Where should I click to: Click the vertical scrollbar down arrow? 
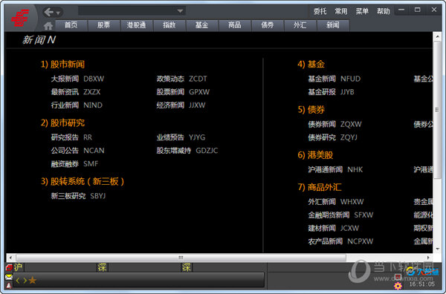pos(437,249)
